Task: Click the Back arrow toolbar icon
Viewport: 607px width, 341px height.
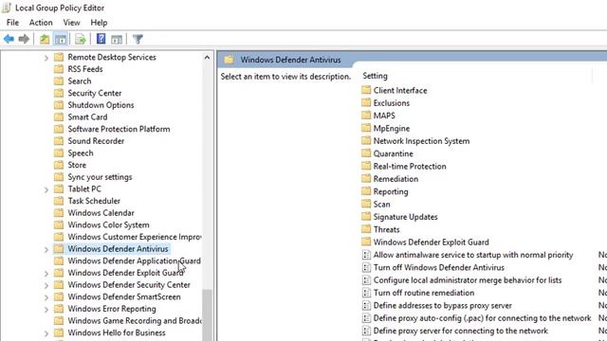Action: [9, 39]
